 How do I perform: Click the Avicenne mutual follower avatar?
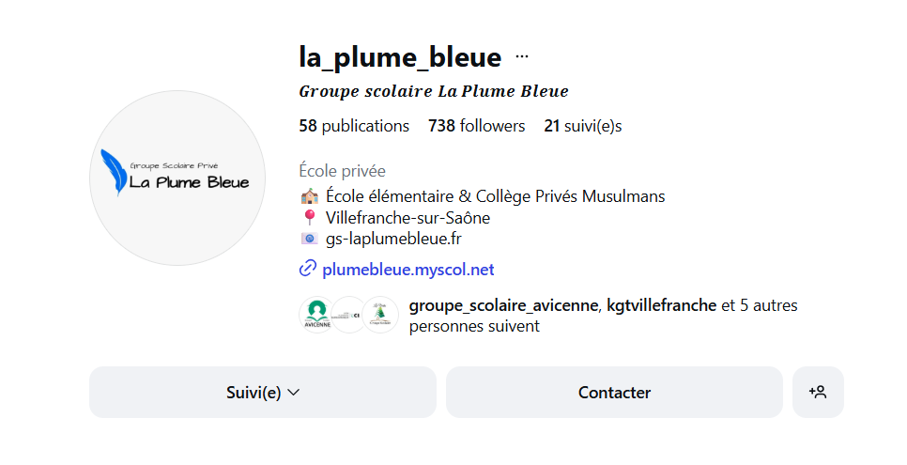pos(316,315)
